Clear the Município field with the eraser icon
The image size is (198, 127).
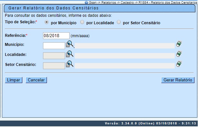point(179,44)
